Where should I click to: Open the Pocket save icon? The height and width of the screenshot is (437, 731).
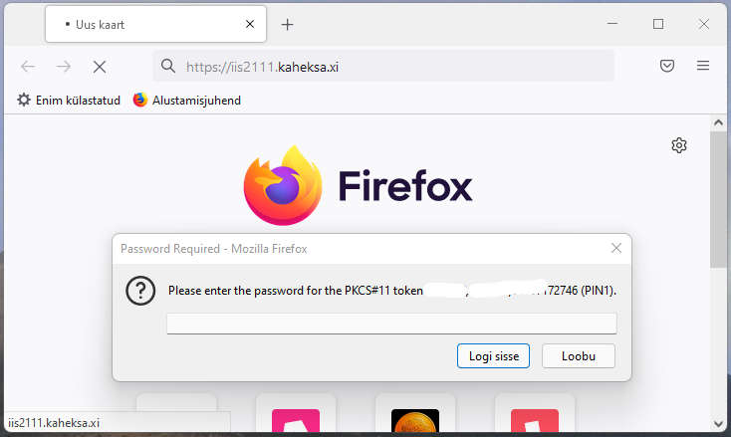click(x=667, y=66)
